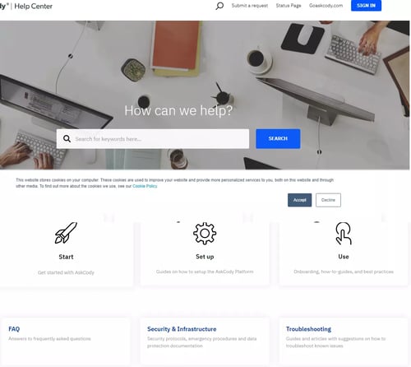Click the gear icon above Set up

click(205, 233)
